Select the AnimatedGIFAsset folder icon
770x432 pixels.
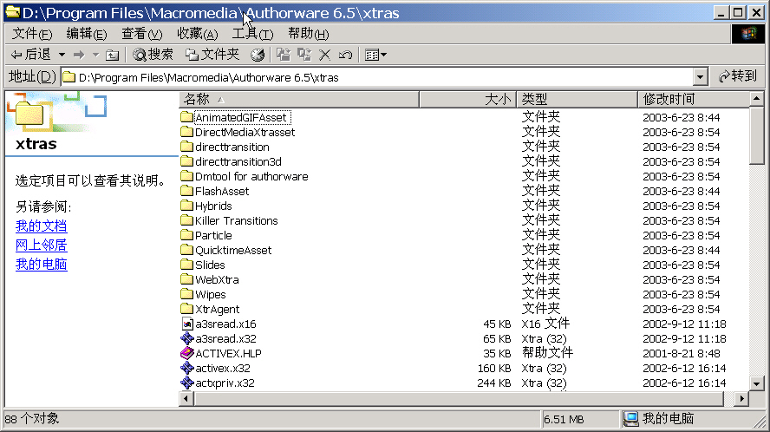click(x=186, y=117)
